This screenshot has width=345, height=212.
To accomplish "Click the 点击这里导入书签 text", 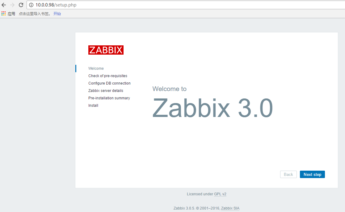I will pos(35,14).
